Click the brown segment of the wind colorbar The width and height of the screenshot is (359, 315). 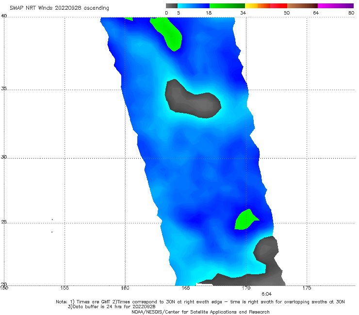point(302,6)
